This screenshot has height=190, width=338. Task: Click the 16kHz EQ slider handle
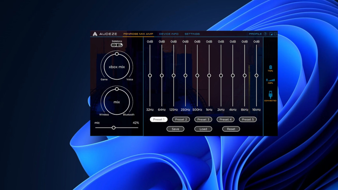click(x=256, y=76)
